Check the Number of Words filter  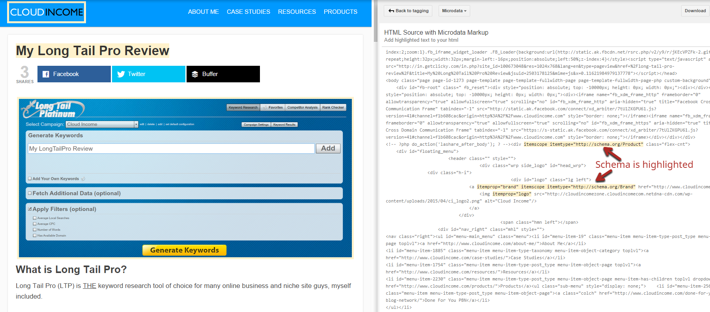(x=35, y=230)
